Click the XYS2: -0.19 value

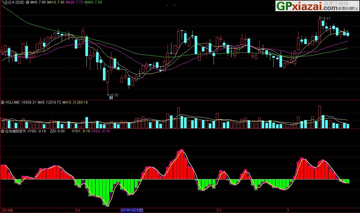point(100,131)
